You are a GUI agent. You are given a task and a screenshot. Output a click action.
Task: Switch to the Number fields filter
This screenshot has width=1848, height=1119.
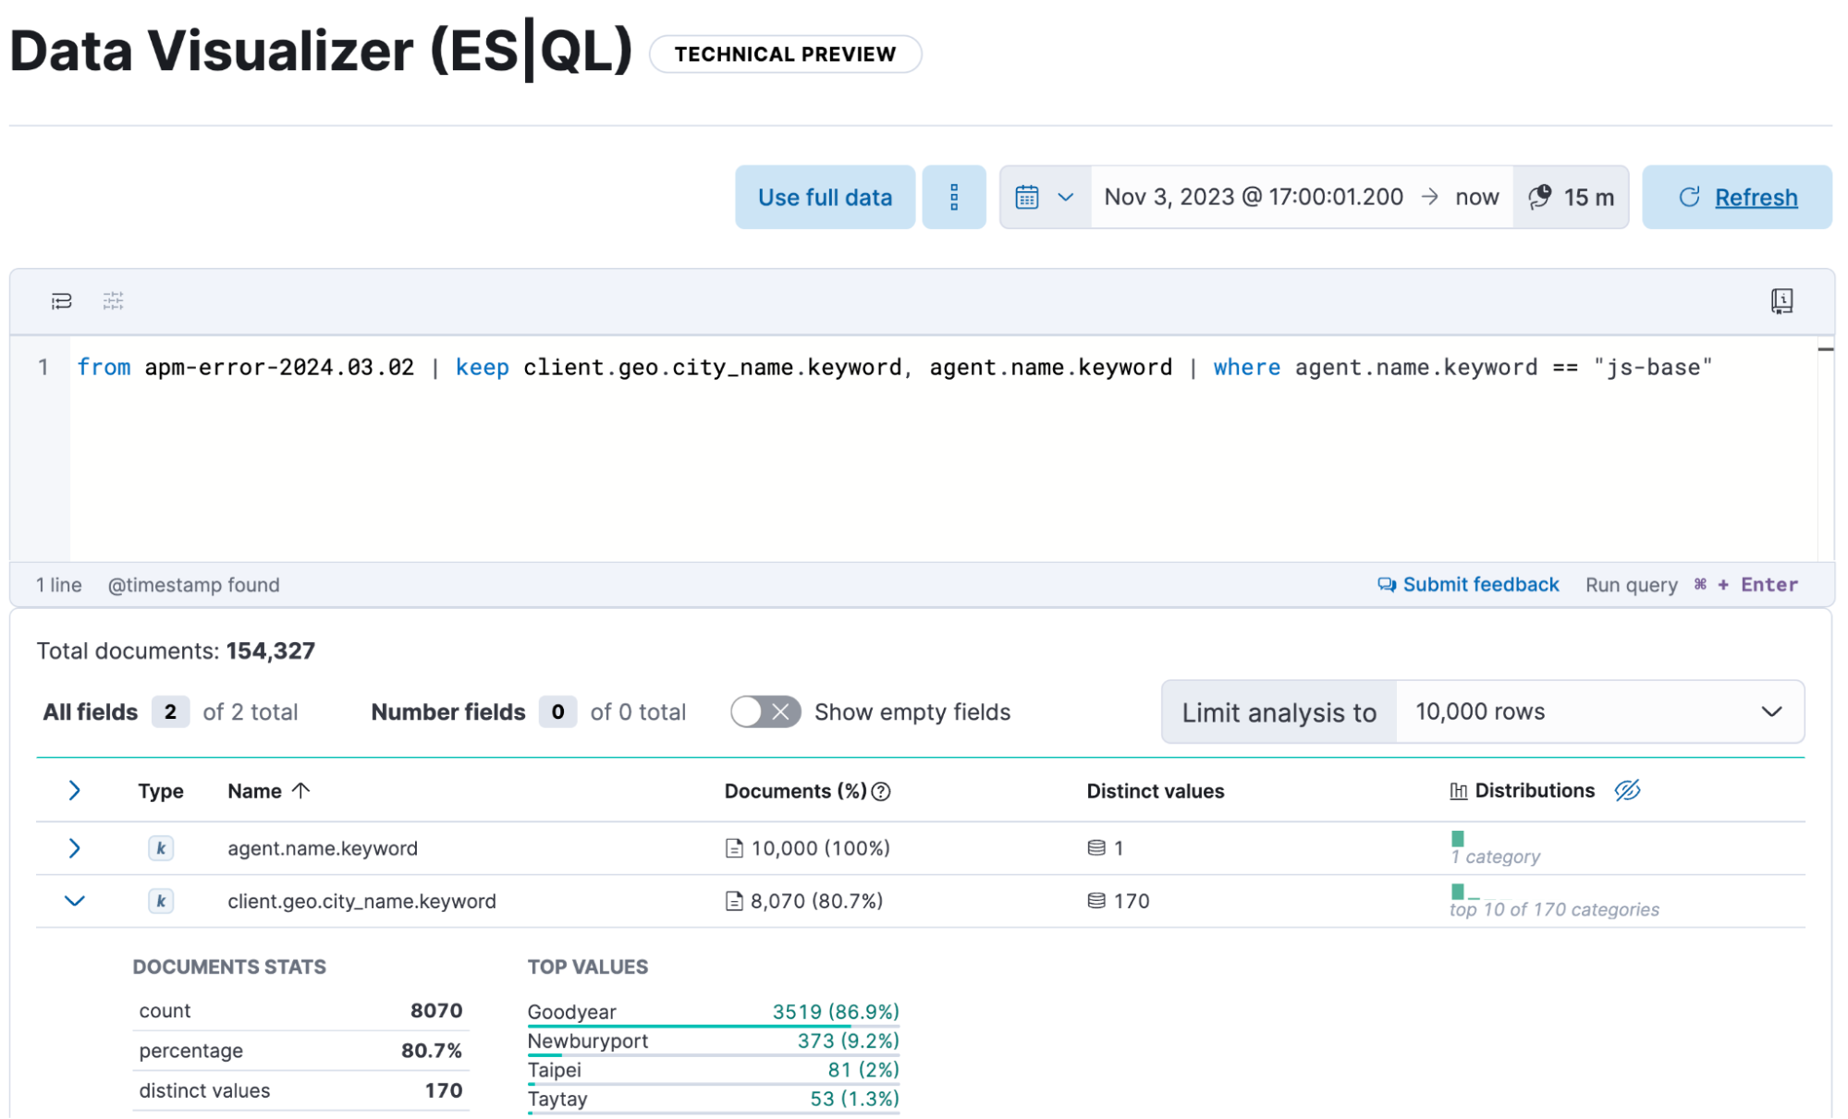click(x=447, y=712)
